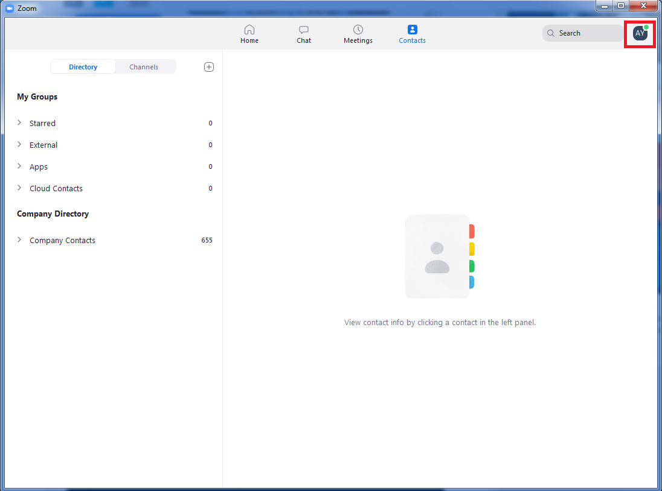Click the 655 Company Contacts count
This screenshot has width=662, height=491.
(x=207, y=240)
